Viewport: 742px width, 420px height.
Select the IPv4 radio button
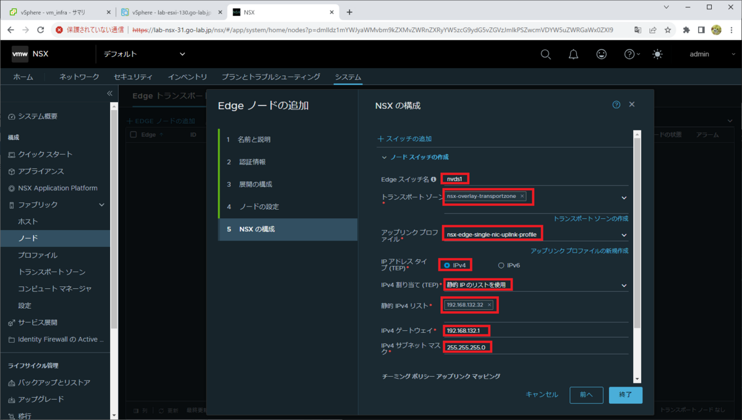click(x=447, y=265)
